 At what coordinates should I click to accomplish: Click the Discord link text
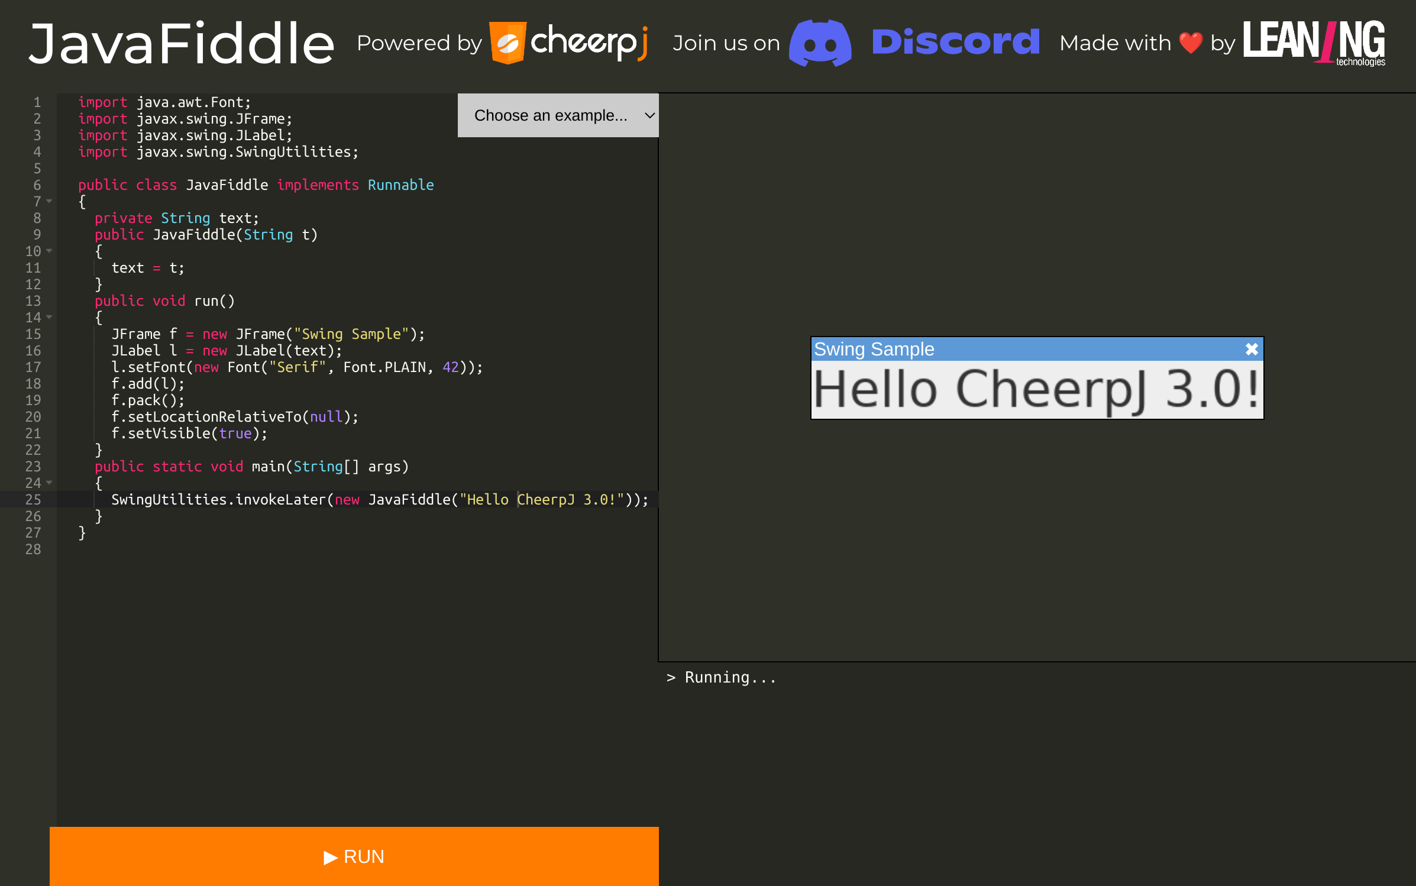coord(955,41)
